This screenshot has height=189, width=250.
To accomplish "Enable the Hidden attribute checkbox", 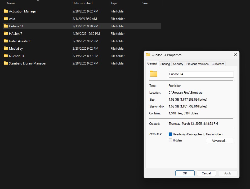I will [x=170, y=140].
